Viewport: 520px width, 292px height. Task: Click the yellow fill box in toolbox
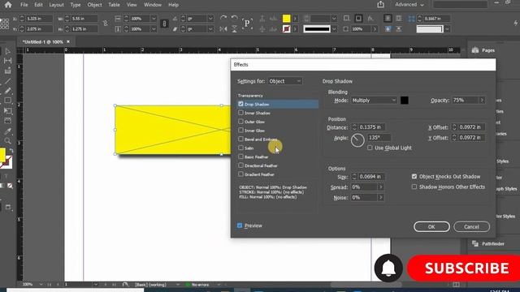(x=2, y=155)
